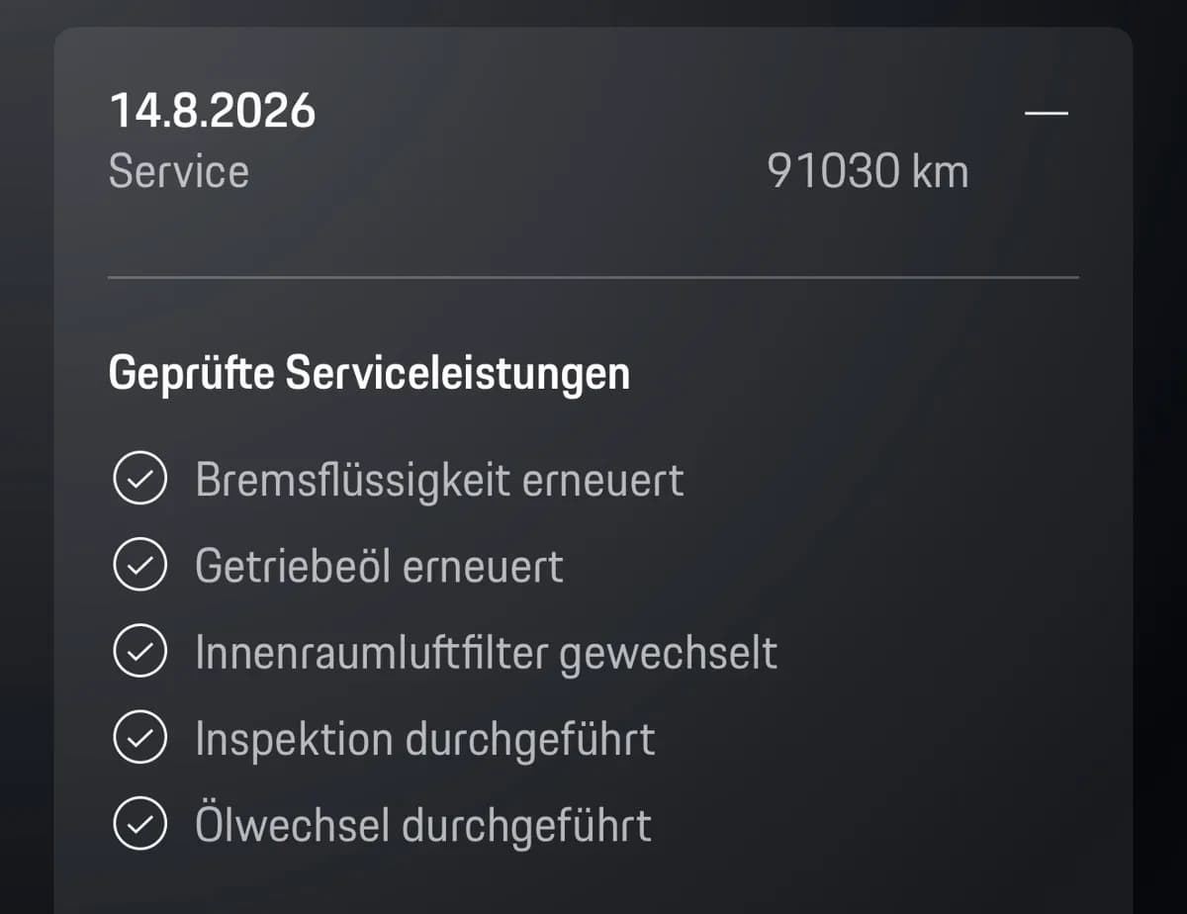The height and width of the screenshot is (914, 1187).
Task: Click the Geprüfte Serviceleistungen heading
Action: click(x=369, y=374)
